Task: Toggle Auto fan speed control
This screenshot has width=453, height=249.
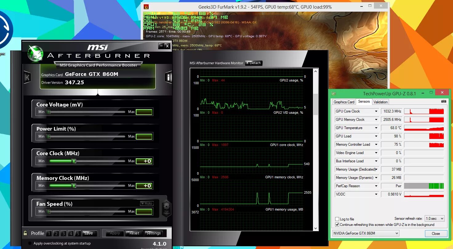Action: point(147,204)
